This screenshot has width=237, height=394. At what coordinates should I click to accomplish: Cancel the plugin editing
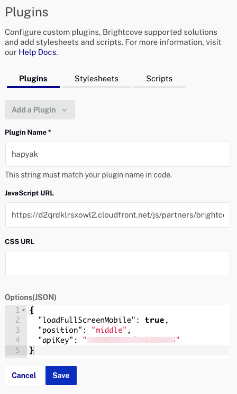[24, 376]
